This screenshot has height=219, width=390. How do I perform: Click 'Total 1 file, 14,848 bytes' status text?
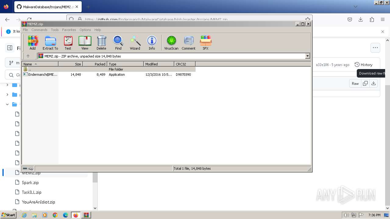[192, 169]
